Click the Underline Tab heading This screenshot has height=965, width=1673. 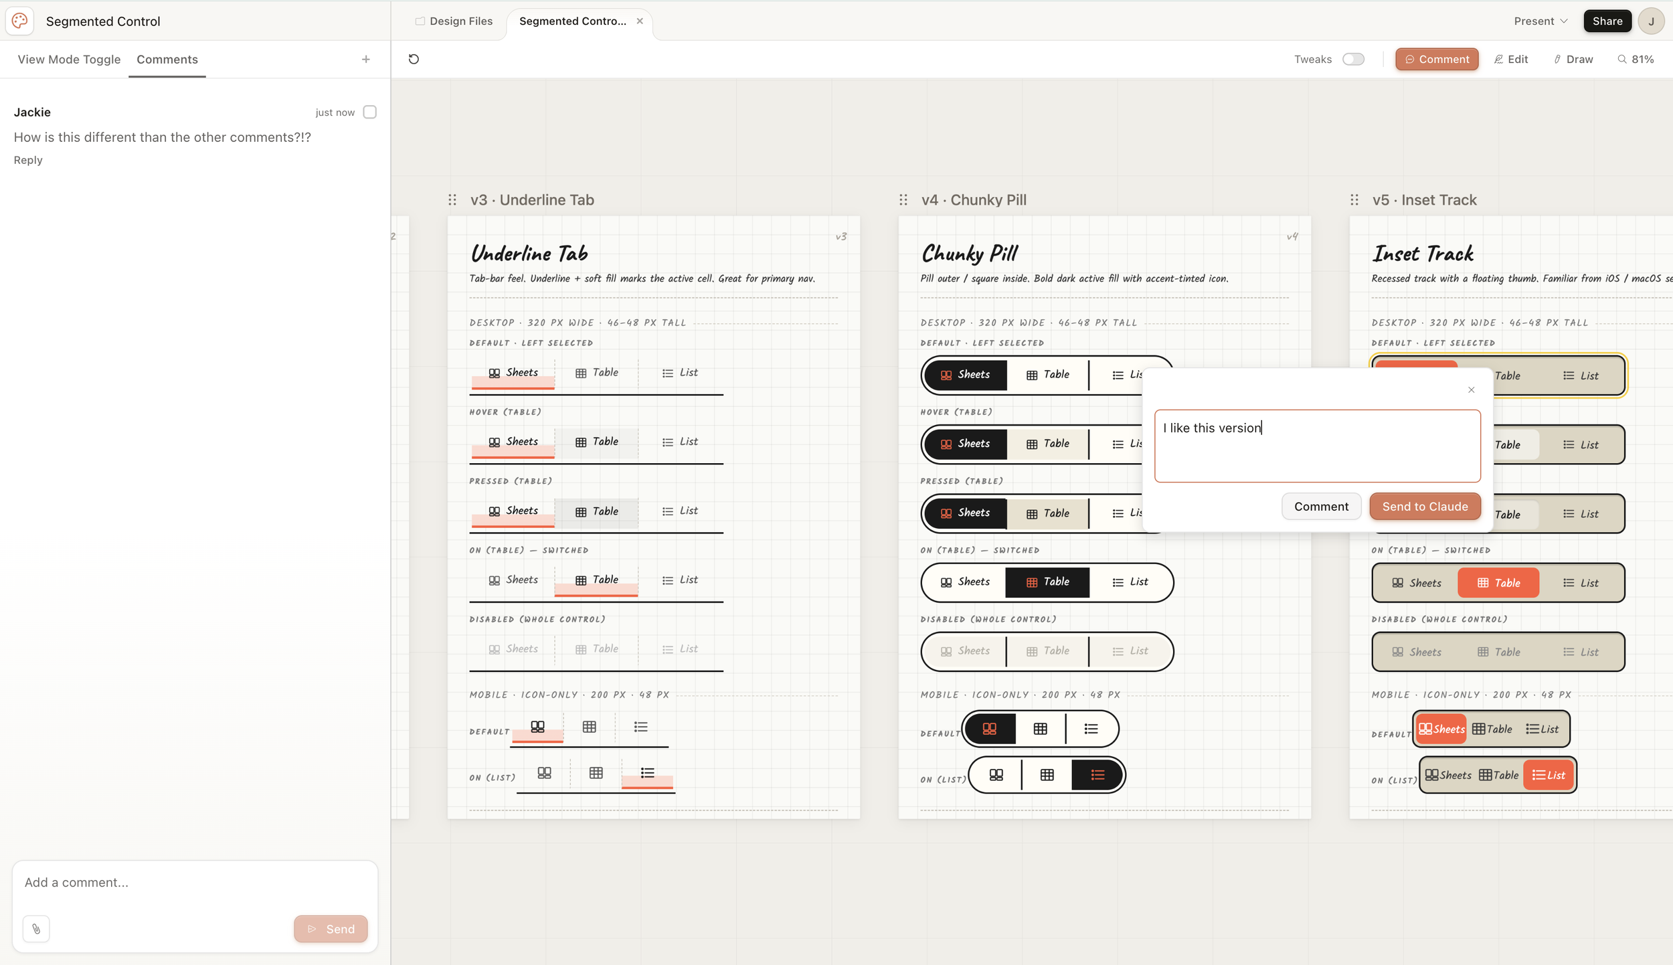point(529,253)
